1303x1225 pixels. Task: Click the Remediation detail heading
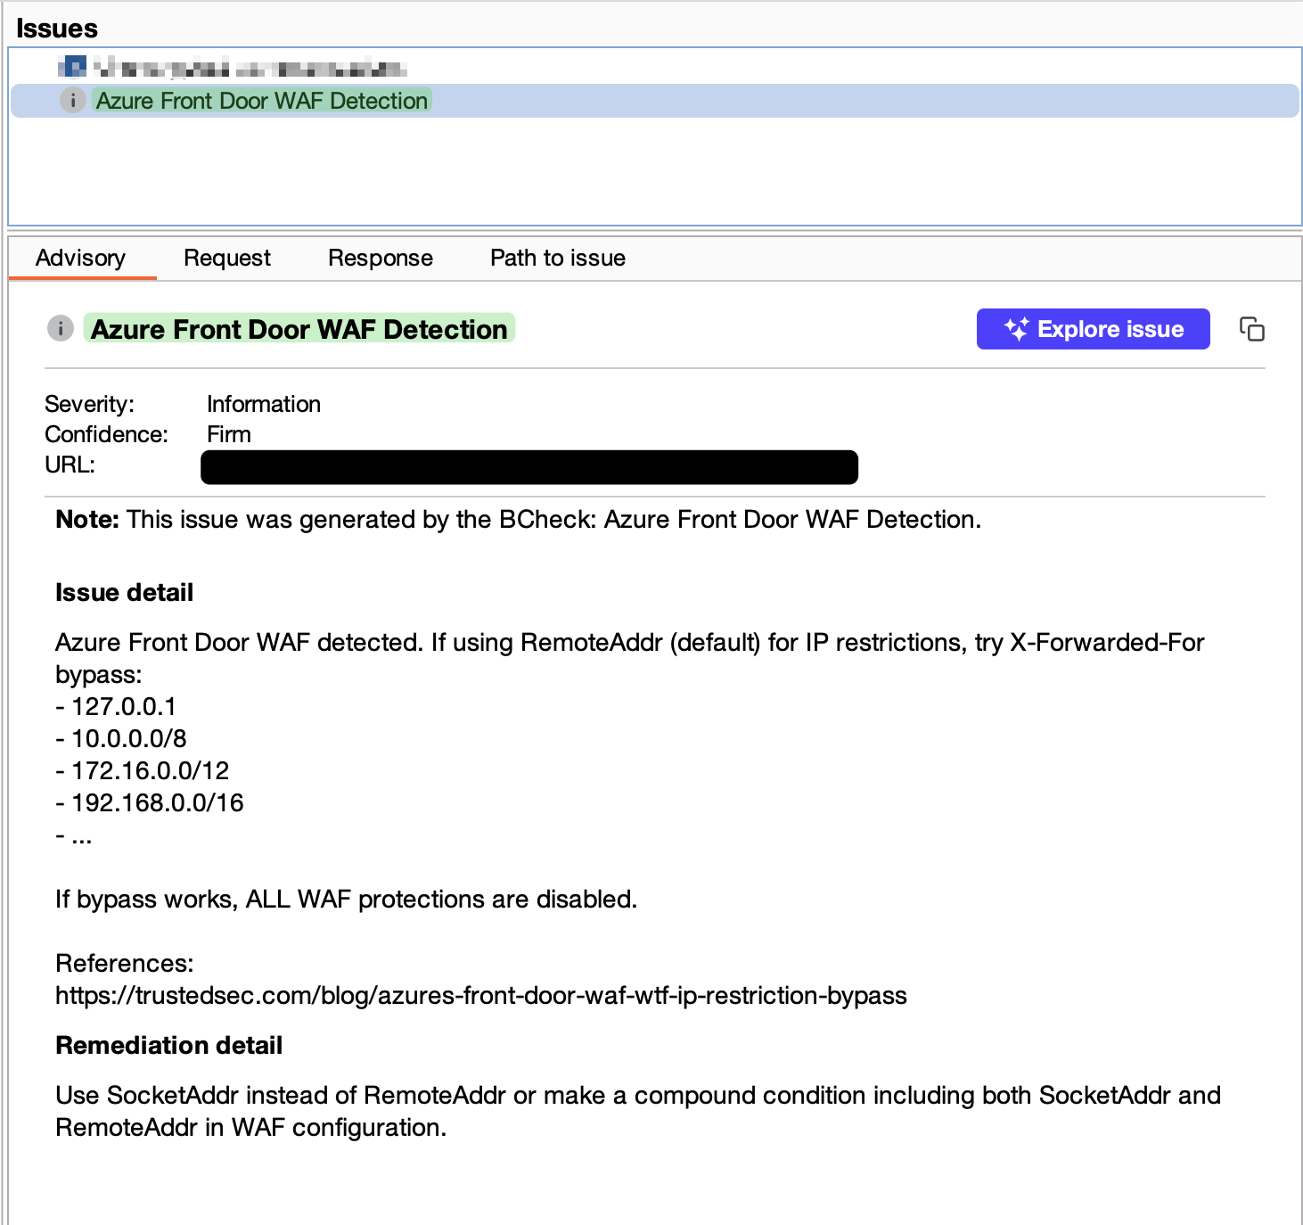tap(169, 1046)
